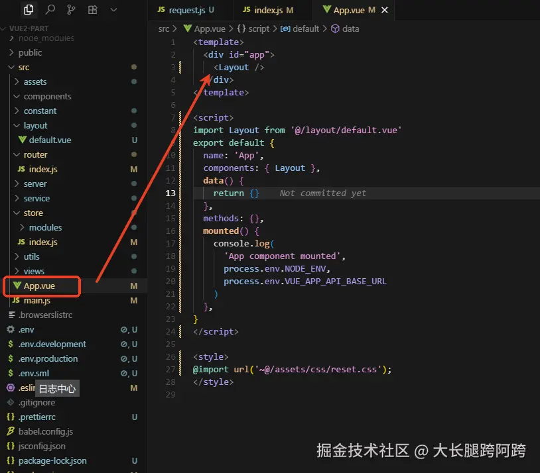Open the package-lock.json file
540x473 pixels.
pyautogui.click(x=52, y=460)
